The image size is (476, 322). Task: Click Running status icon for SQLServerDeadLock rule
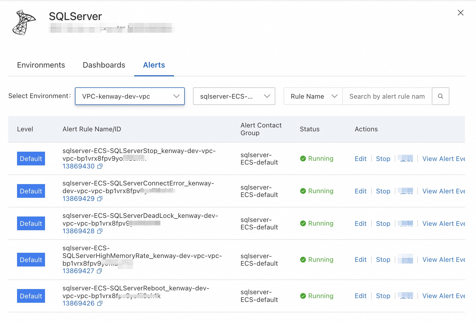point(303,223)
